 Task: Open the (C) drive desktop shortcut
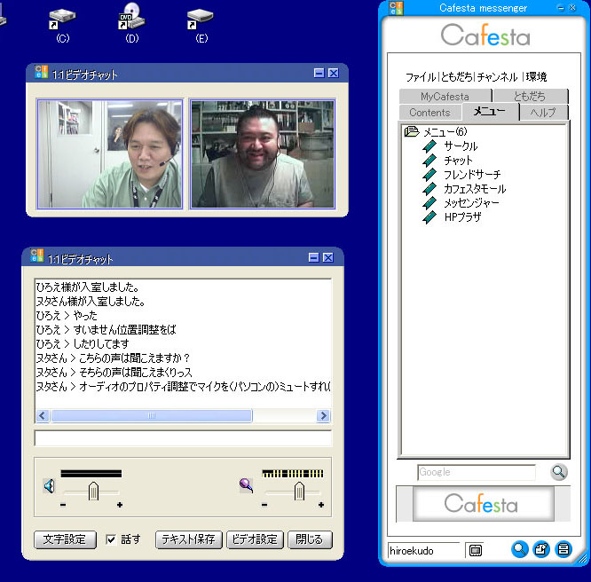point(62,25)
